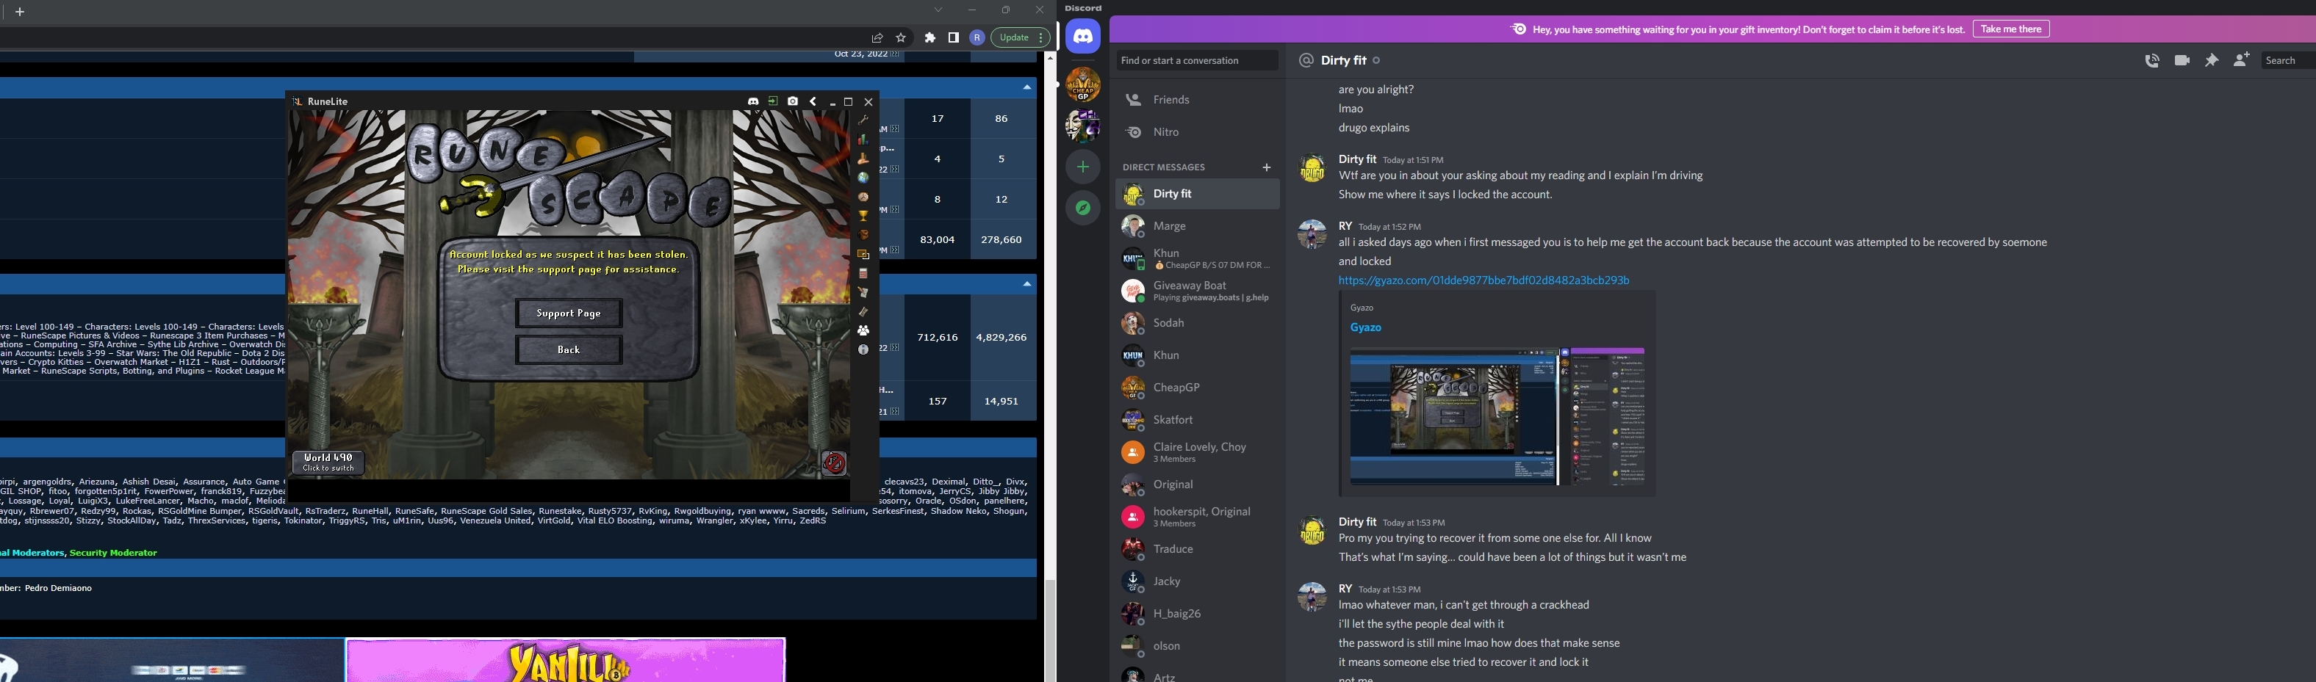Click the Discord Search box
This screenshot has height=682, width=2316.
2287,61
